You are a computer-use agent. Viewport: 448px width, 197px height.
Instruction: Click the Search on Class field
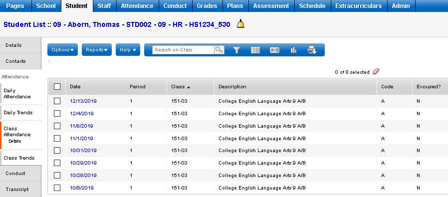[184, 50]
